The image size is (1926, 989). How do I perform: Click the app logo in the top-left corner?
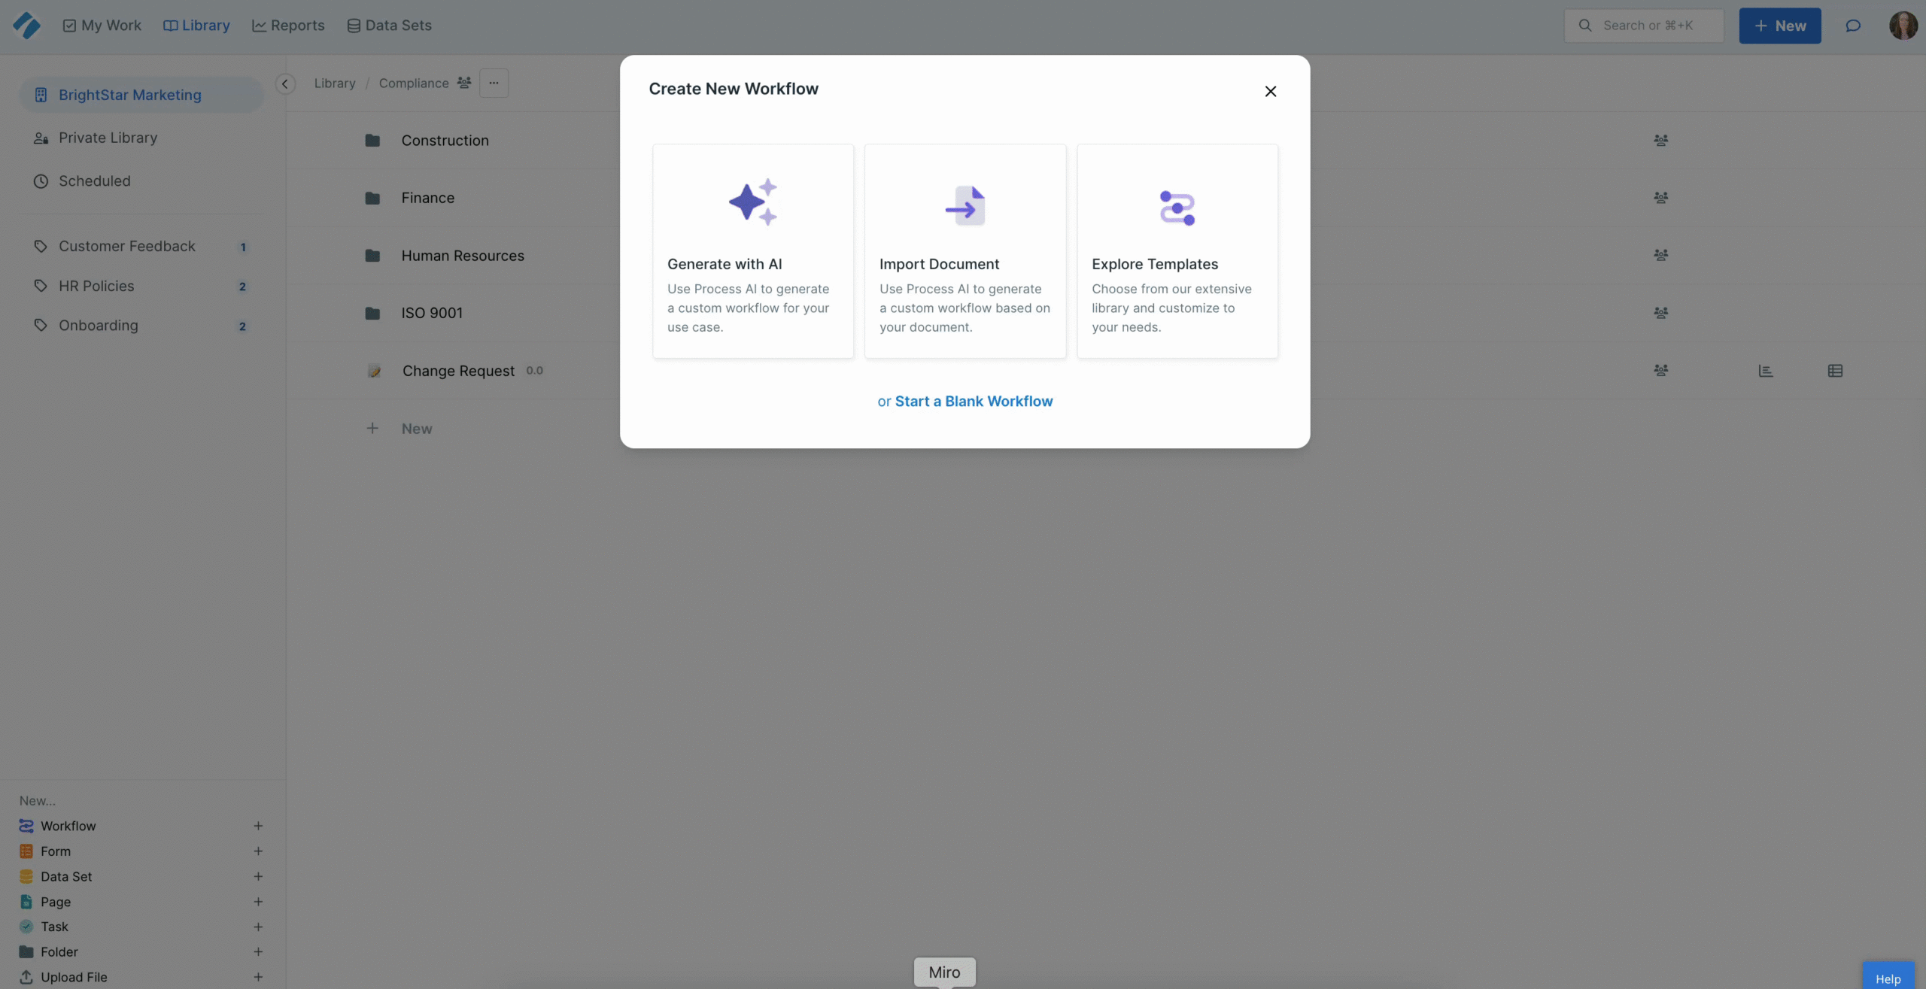coord(27,25)
